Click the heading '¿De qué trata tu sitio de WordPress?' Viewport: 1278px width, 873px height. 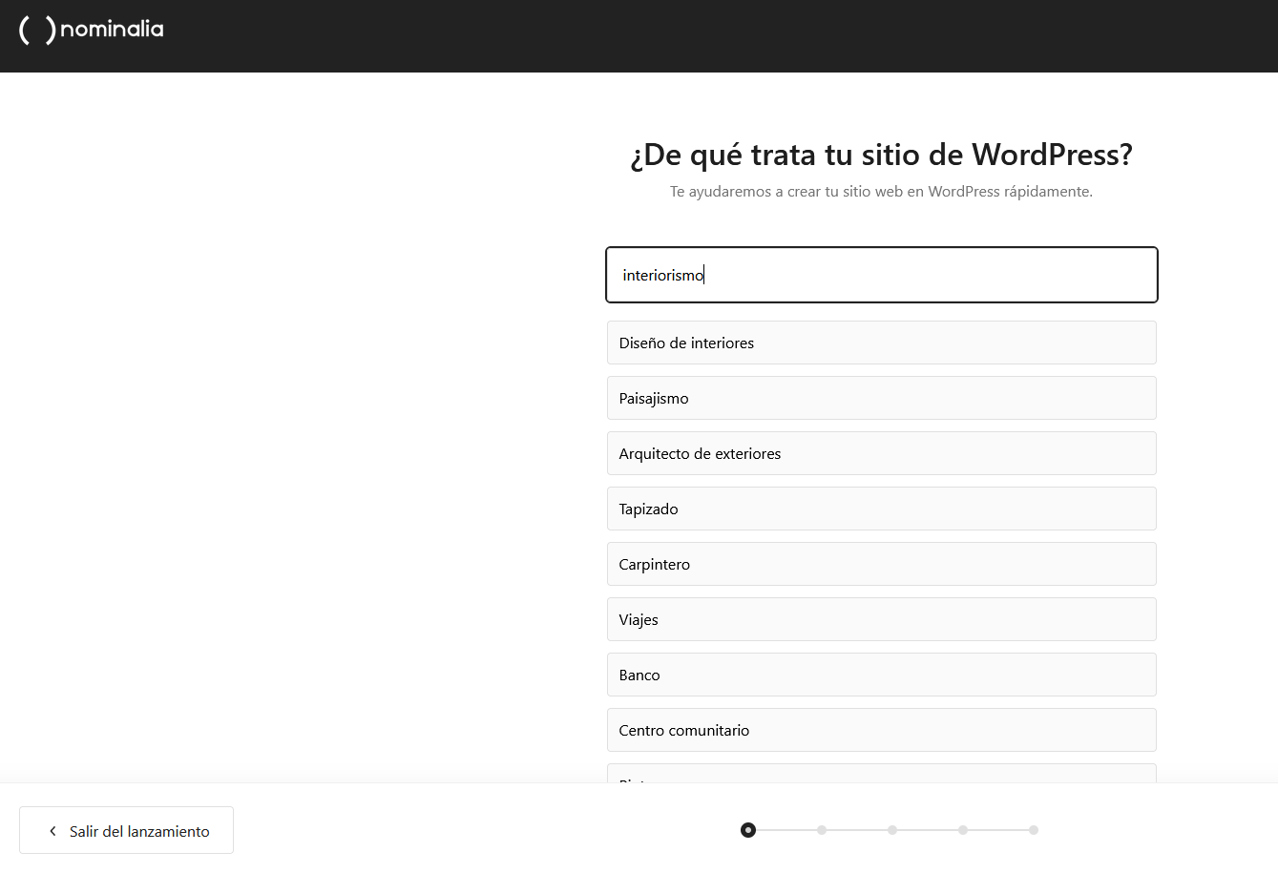[881, 155]
